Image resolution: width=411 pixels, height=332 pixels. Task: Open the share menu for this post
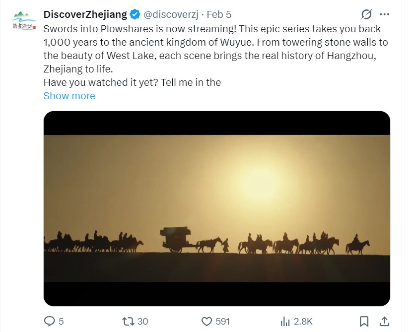(384, 321)
